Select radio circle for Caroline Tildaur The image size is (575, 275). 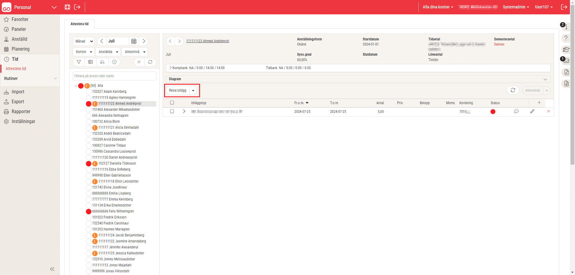pyautogui.click(x=89, y=146)
